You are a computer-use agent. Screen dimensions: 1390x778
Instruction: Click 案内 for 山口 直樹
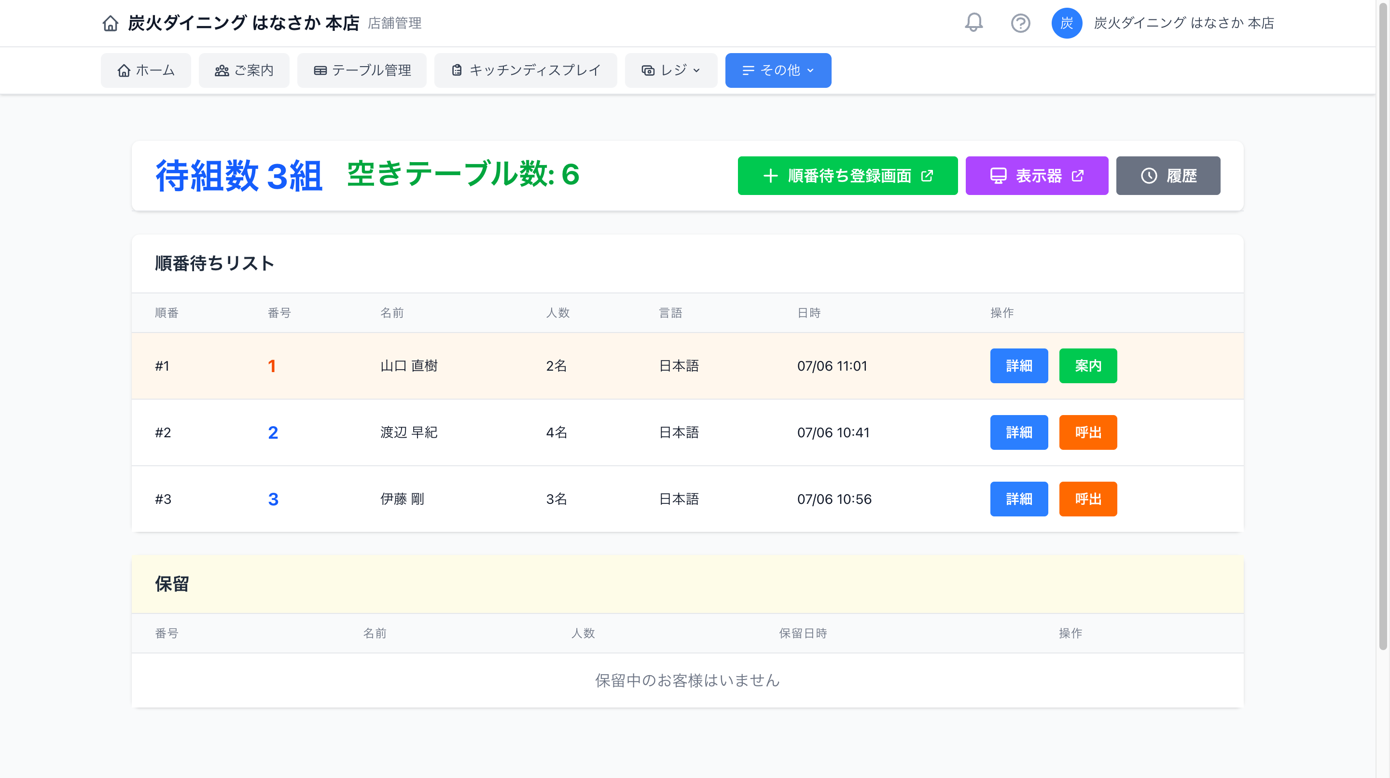1087,366
